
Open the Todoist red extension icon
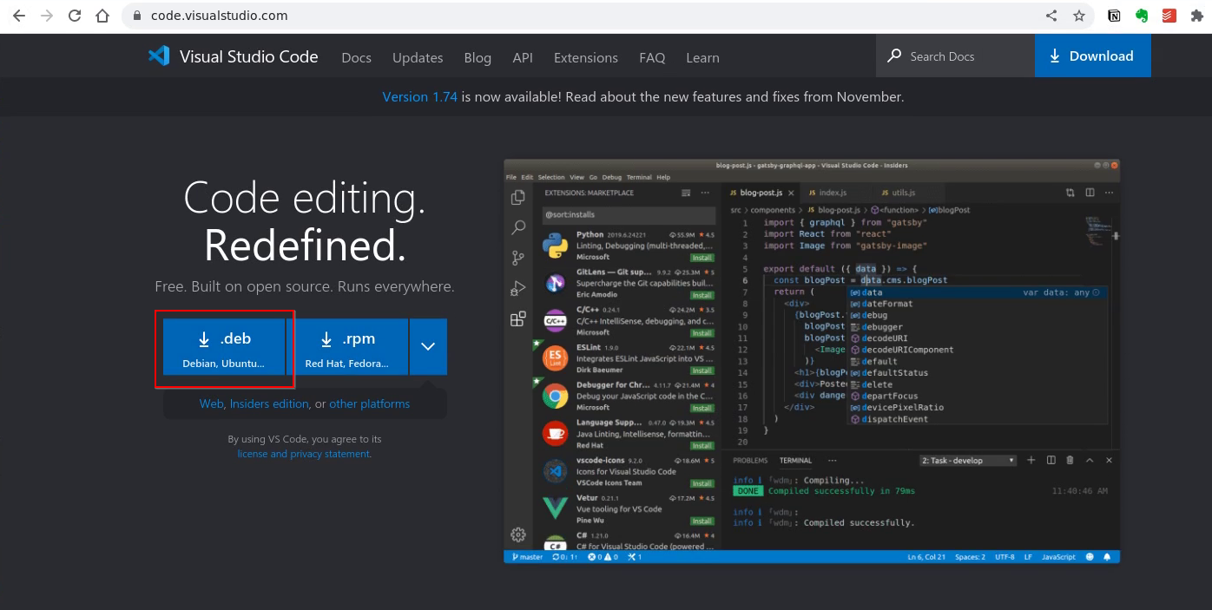coord(1169,16)
